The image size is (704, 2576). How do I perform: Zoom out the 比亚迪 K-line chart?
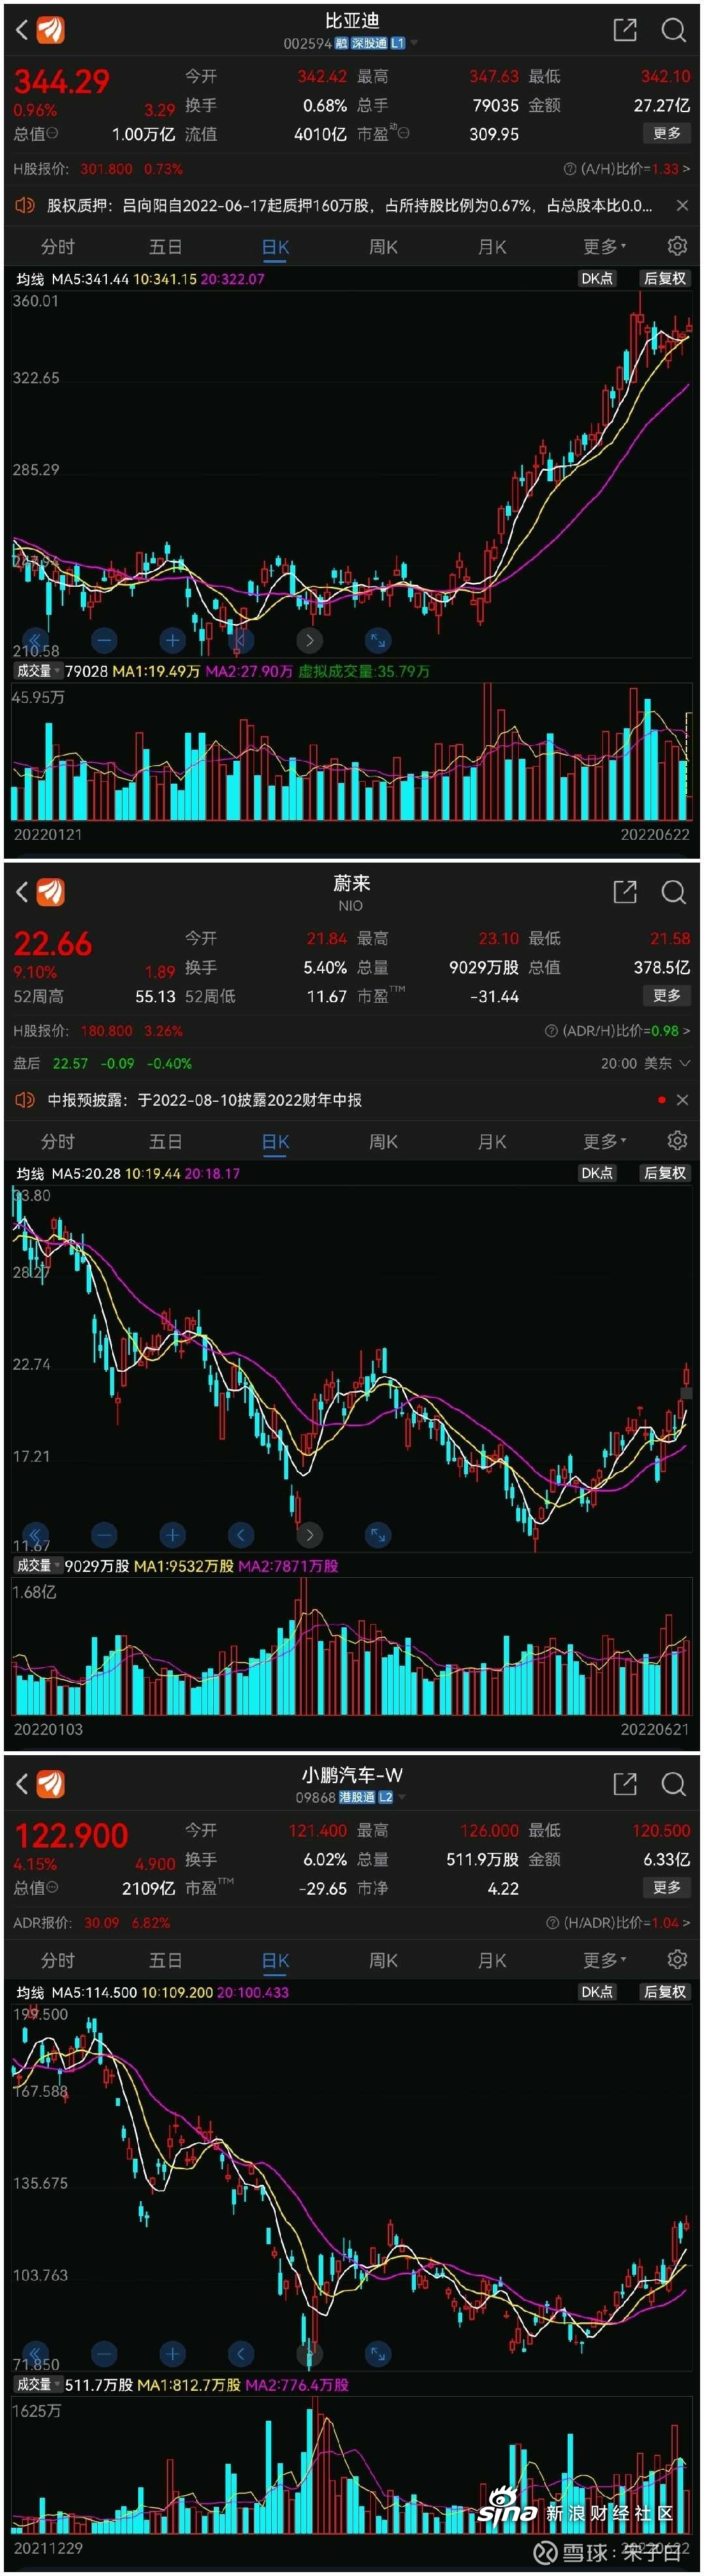pyautogui.click(x=104, y=640)
